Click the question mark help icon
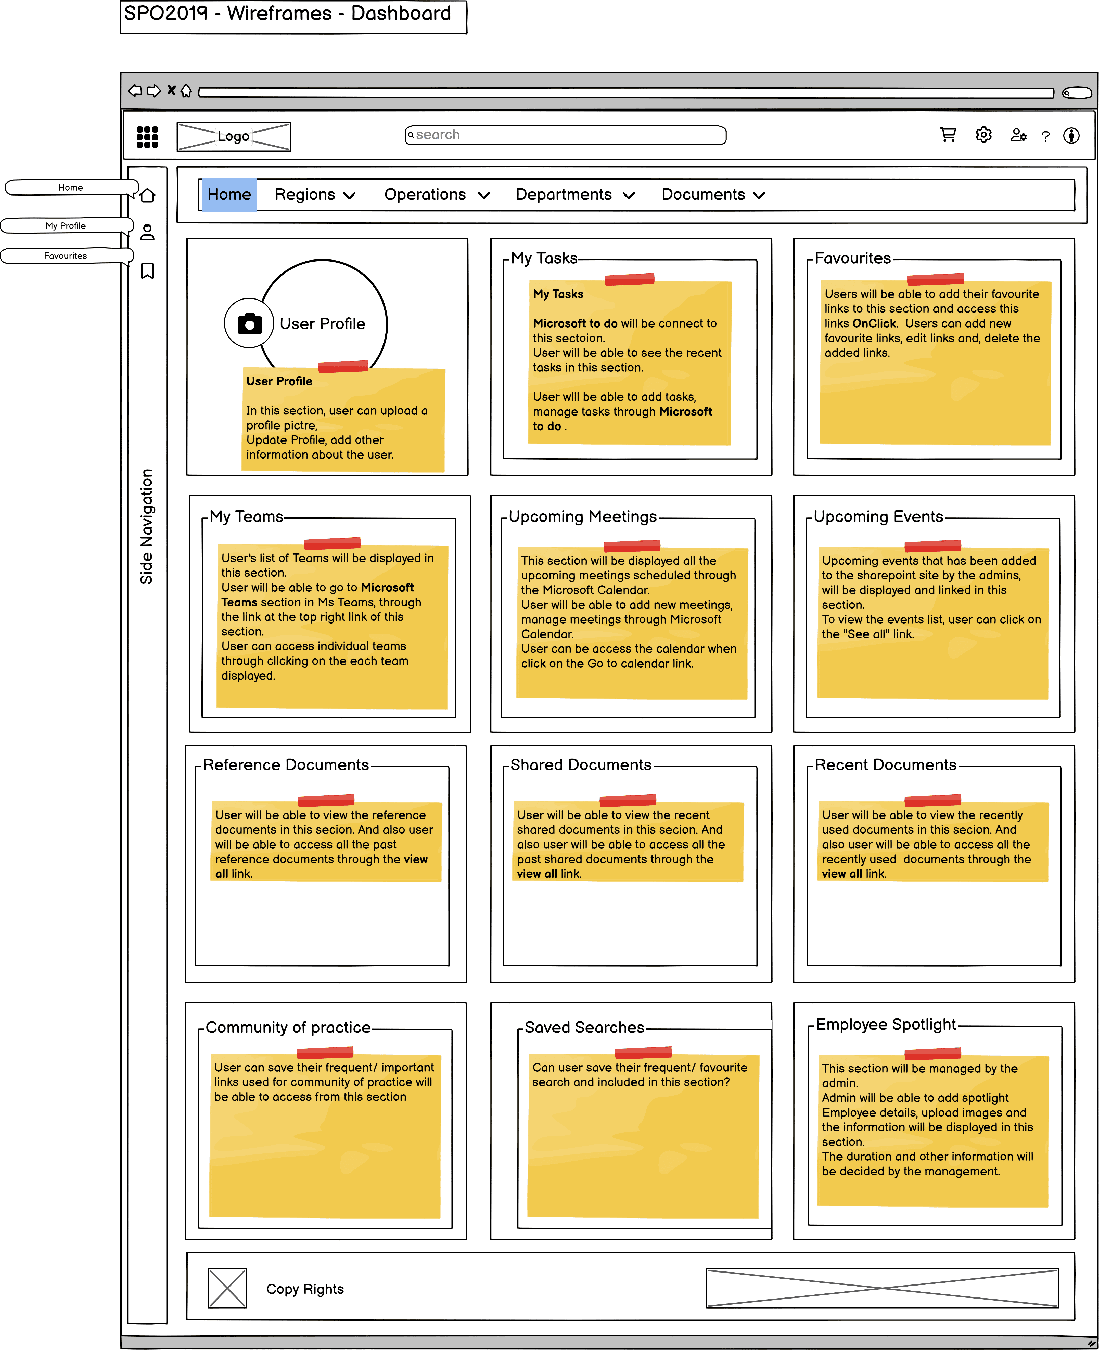The width and height of the screenshot is (1099, 1350). (1045, 136)
